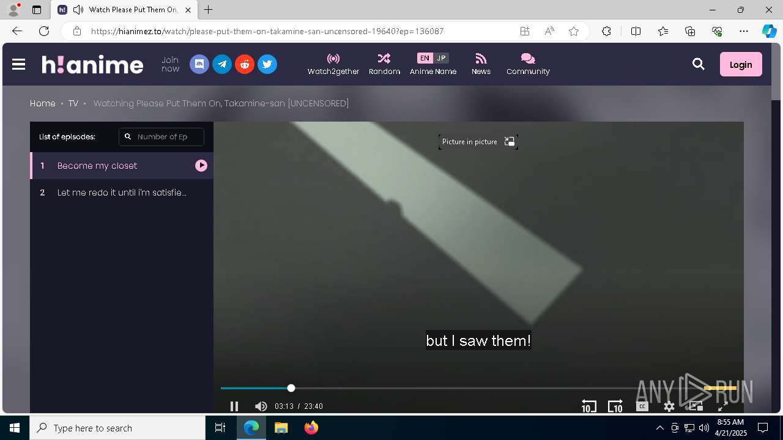Activate Picture in picture overlay button
Viewport: 783px width, 440px height.
[x=478, y=142]
